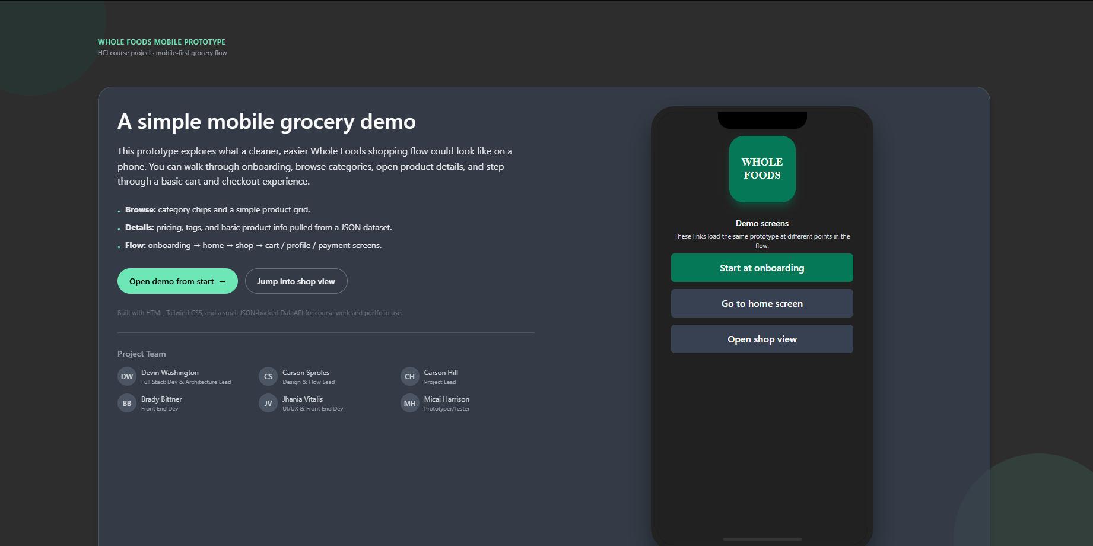The image size is (1093, 546).
Task: Start at onboarding in the phone mockup
Action: click(762, 268)
